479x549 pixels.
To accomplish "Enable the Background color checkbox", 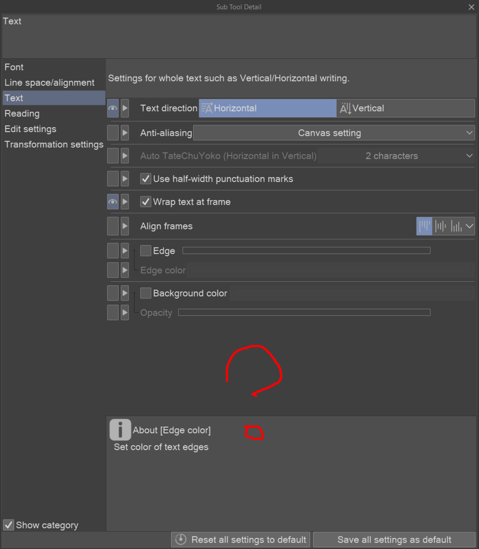I will pyautogui.click(x=146, y=293).
